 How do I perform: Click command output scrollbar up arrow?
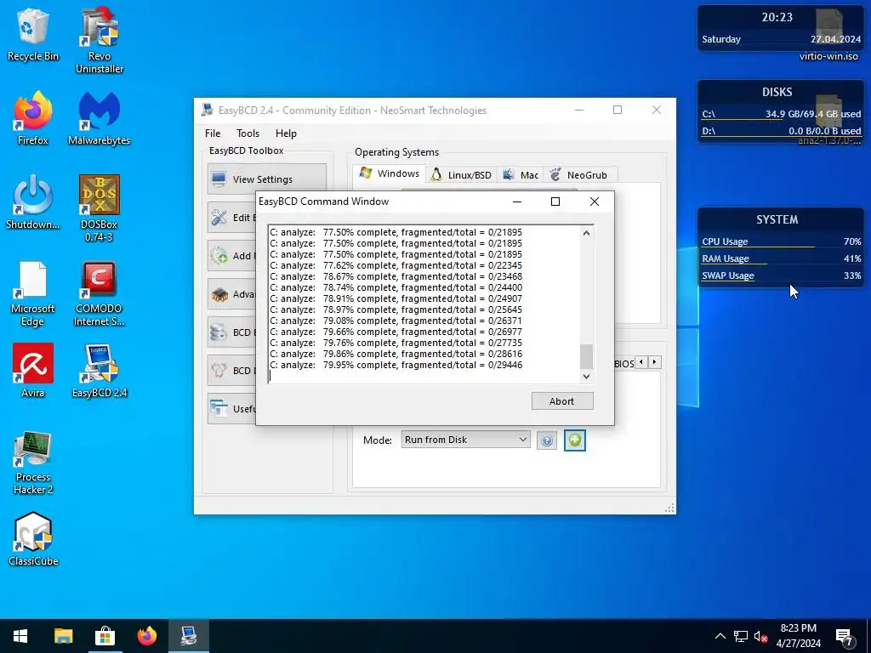coord(587,233)
